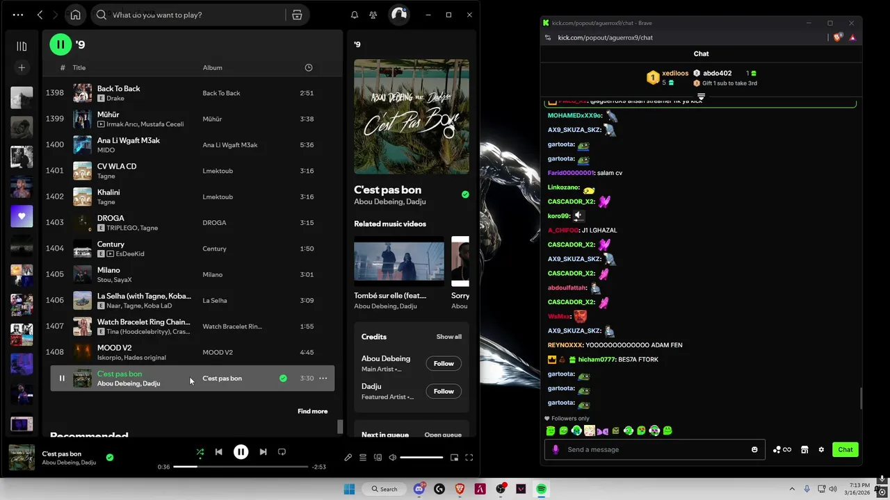Go back with the left arrow
The height and width of the screenshot is (500, 890).
[x=40, y=15]
